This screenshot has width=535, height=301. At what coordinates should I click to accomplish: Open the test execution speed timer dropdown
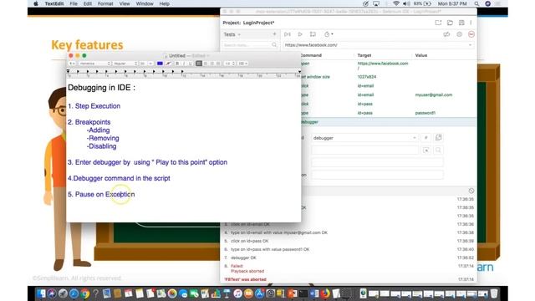(x=329, y=34)
